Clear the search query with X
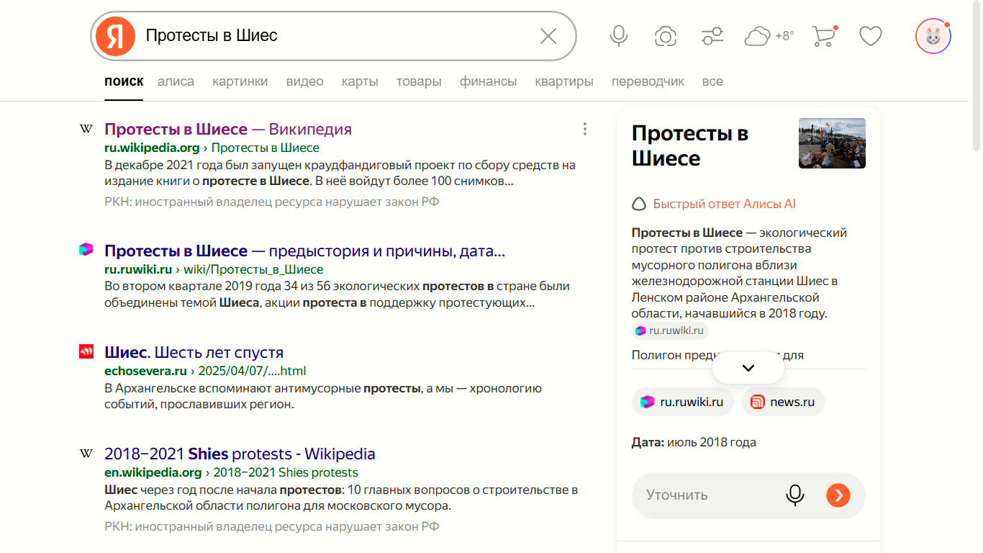The width and height of the screenshot is (983, 553). coord(548,36)
